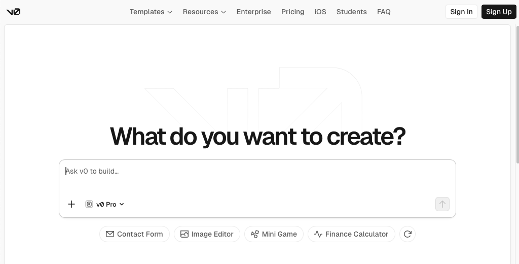Click the picture icon on Image Editor
Image resolution: width=519 pixels, height=264 pixels.
point(184,234)
